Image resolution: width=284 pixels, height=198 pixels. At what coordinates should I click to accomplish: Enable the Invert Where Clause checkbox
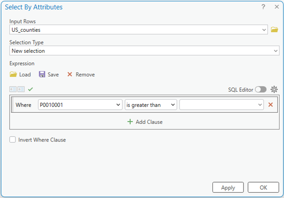13,140
